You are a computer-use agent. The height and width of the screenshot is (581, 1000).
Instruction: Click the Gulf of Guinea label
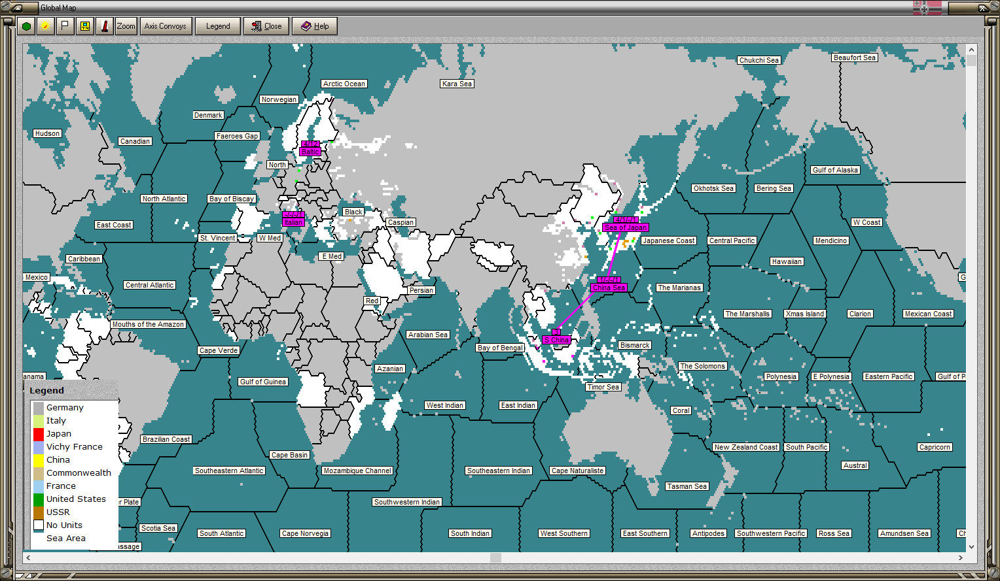coord(263,382)
